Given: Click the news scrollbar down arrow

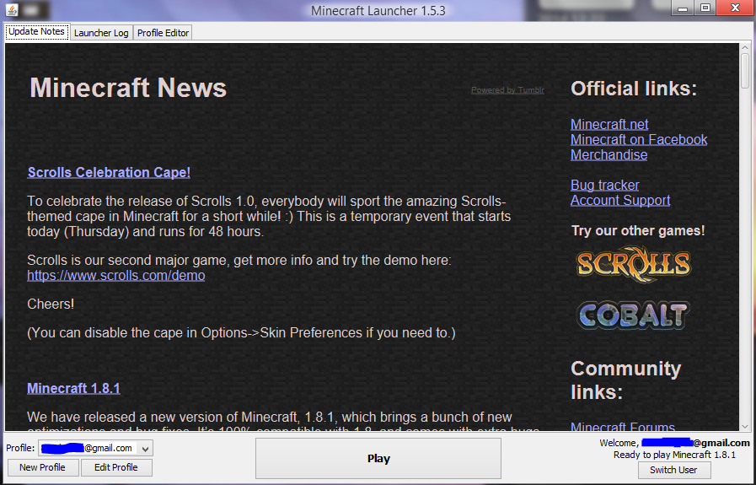Looking at the screenshot, I should (745, 427).
